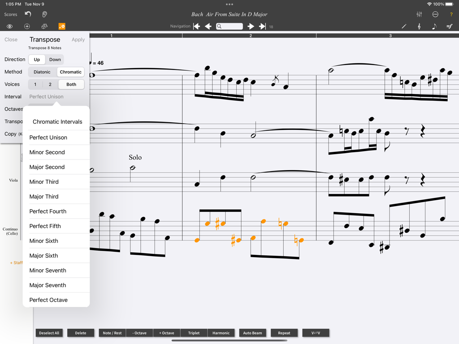Select the Pencil annotation tool

coord(403,26)
